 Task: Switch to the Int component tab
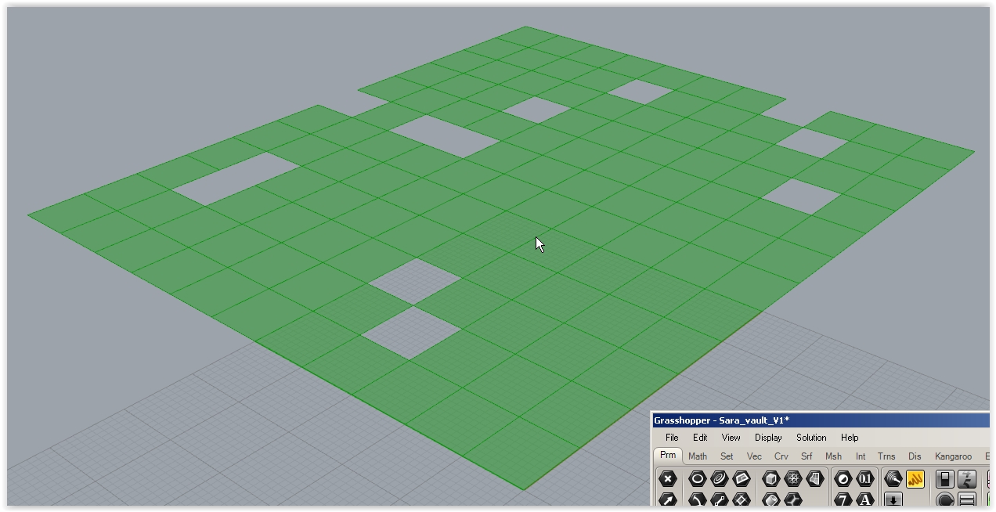tap(861, 456)
